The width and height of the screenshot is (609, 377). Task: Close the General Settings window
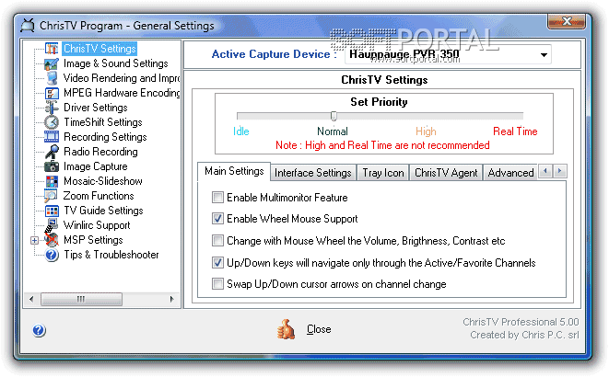[567, 21]
